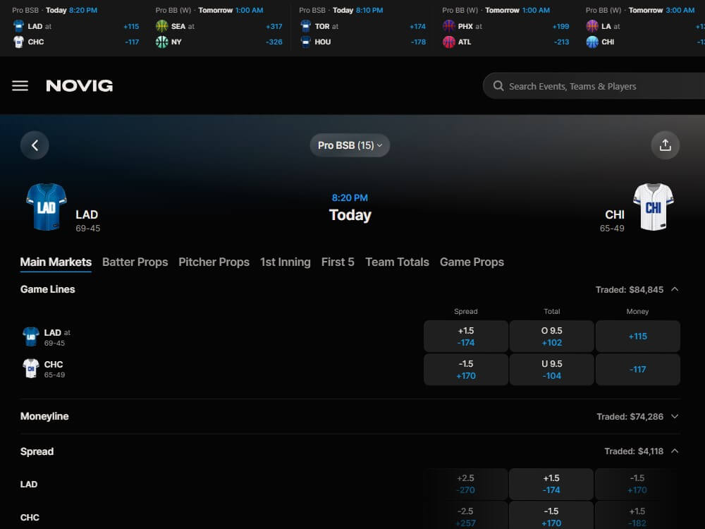
Task: Click ticker TOR +174 odds
Action: click(x=417, y=27)
